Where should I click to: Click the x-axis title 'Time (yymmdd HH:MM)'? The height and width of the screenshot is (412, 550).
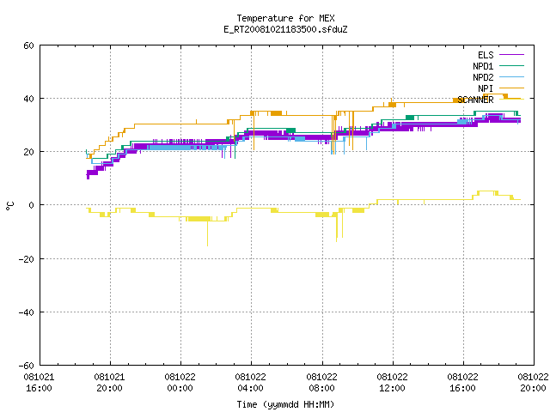pos(285,404)
